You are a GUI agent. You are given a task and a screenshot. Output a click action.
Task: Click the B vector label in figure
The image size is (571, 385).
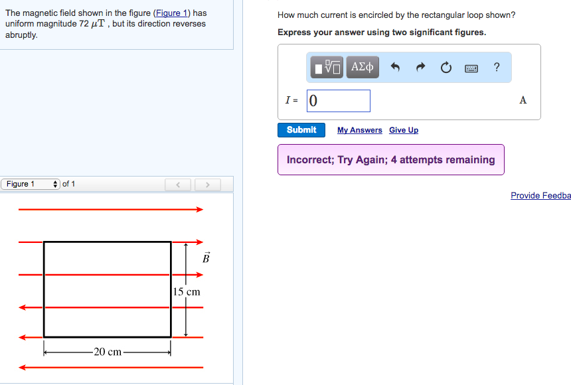coord(206,257)
